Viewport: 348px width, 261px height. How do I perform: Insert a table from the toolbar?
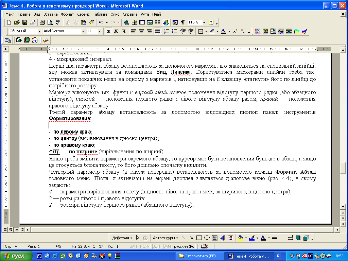(142, 22)
